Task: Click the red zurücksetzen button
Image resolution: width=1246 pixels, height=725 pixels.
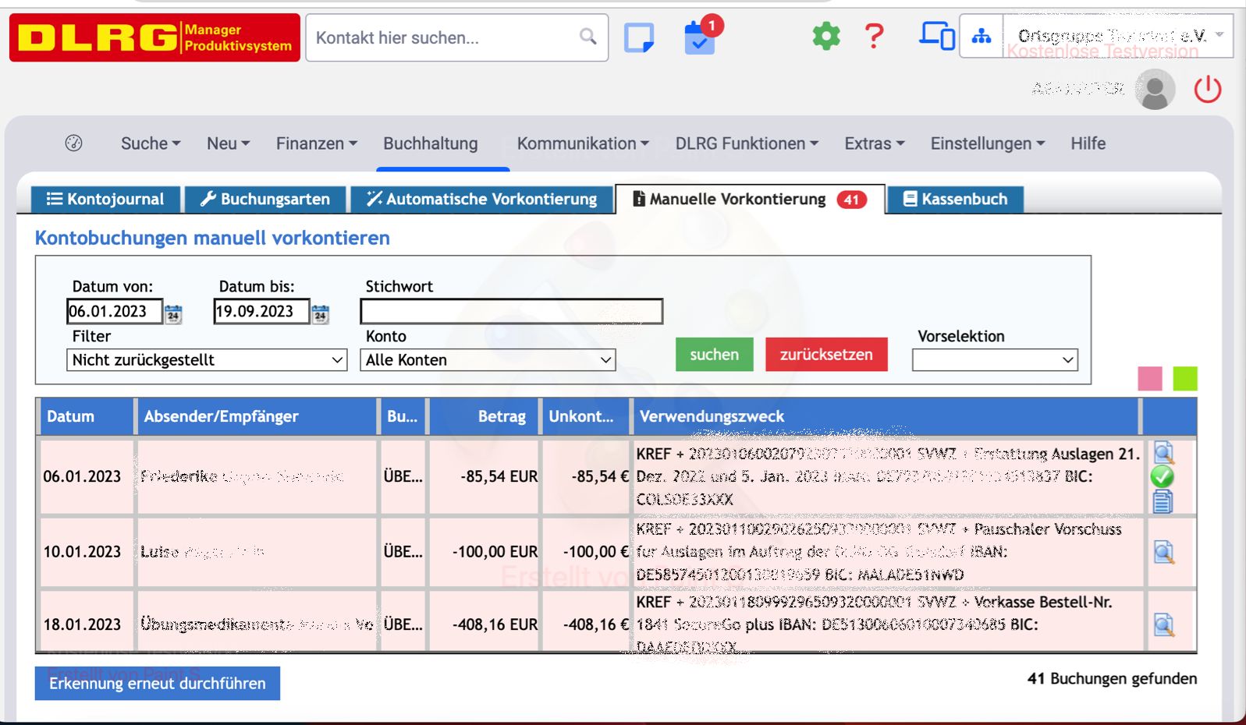Action: pyautogui.click(x=826, y=354)
